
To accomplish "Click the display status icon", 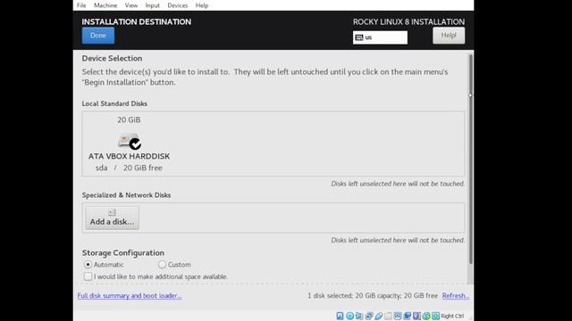I will pyautogui.click(x=398, y=316).
